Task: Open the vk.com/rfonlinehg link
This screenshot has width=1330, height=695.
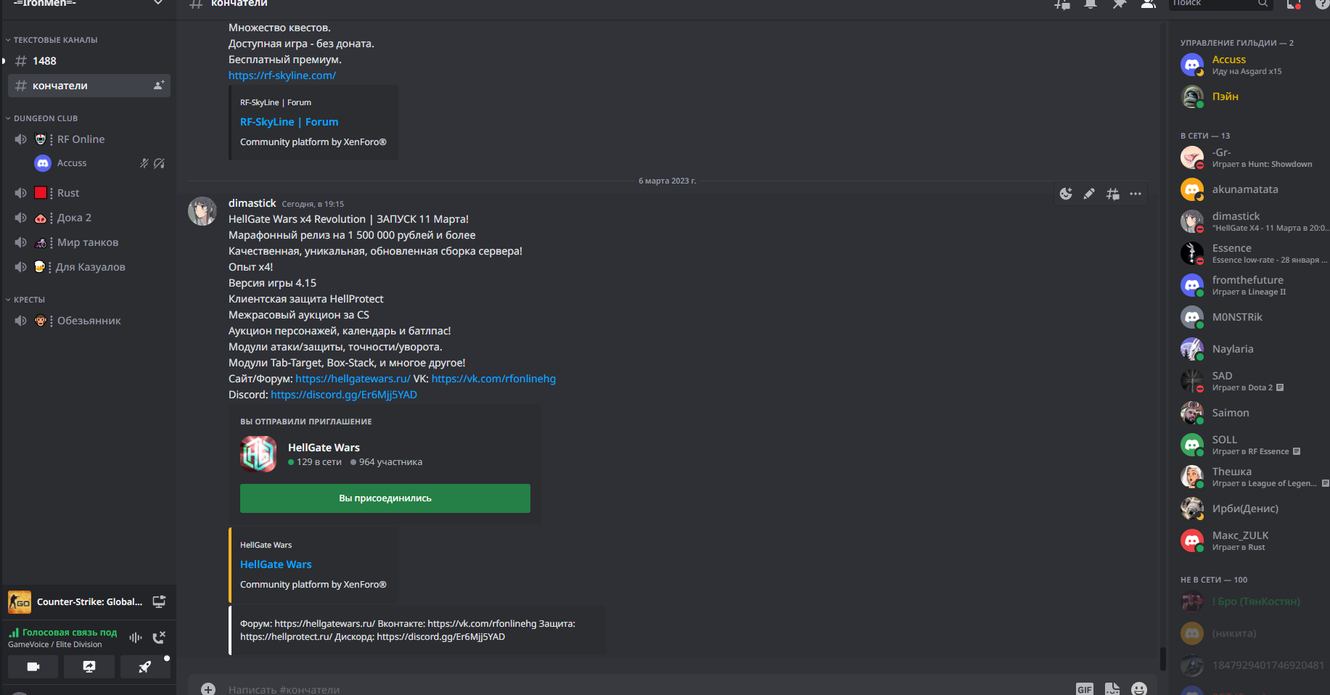Action: click(493, 379)
